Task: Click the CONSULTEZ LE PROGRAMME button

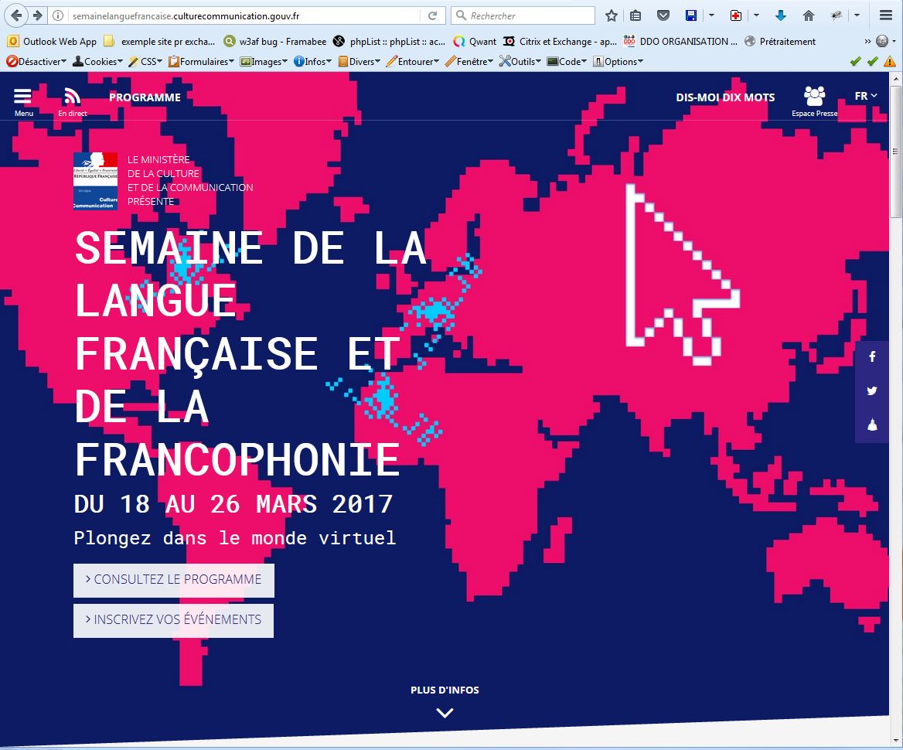Action: [174, 580]
